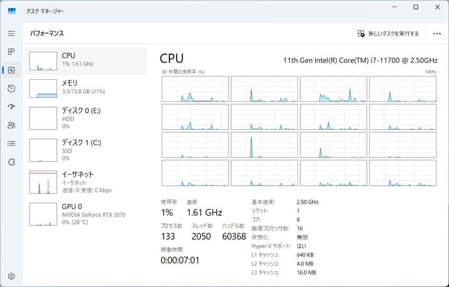Open the three-dot more options menu
This screenshot has width=449, height=287.
click(x=437, y=33)
